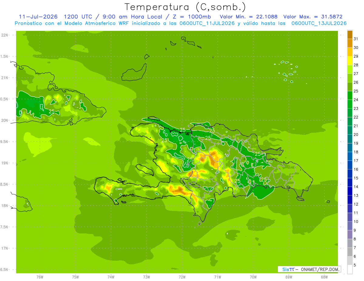
Task: Click the "18N" latitude label
Action: (5, 206)
